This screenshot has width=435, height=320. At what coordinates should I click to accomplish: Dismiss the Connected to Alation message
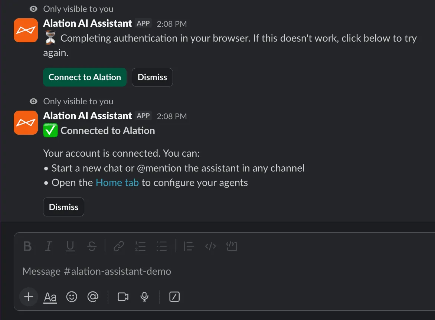click(63, 207)
